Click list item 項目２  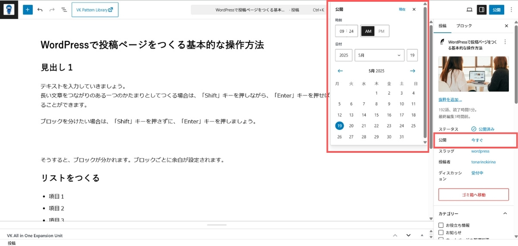tap(57, 208)
